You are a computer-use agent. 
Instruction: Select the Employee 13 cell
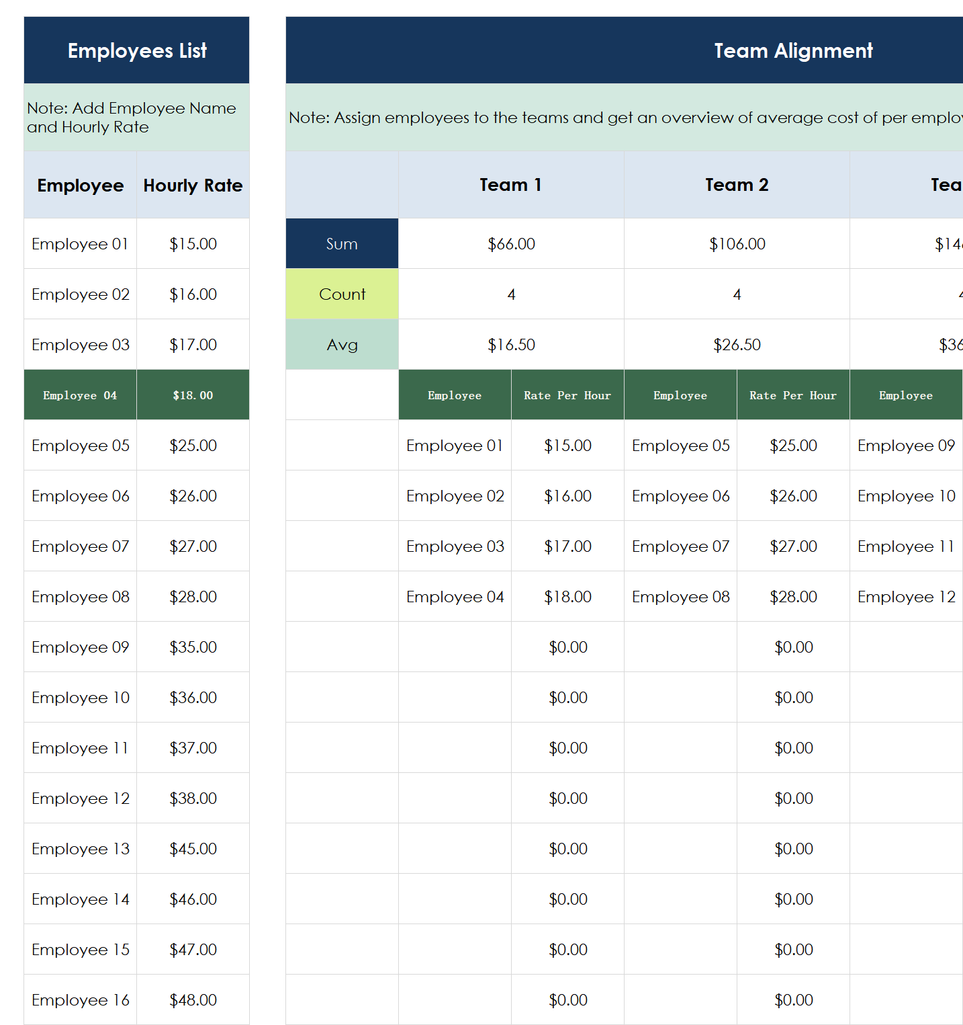(x=81, y=849)
